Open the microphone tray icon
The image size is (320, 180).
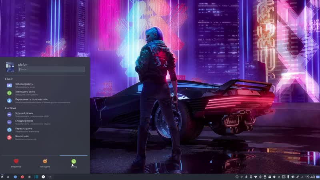coord(246,177)
